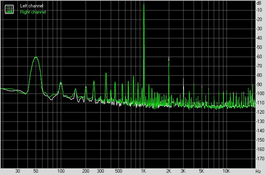Viewport: 266px width, 175px height.
Task: Click the "300" frequency axis label
Action: [100, 171]
